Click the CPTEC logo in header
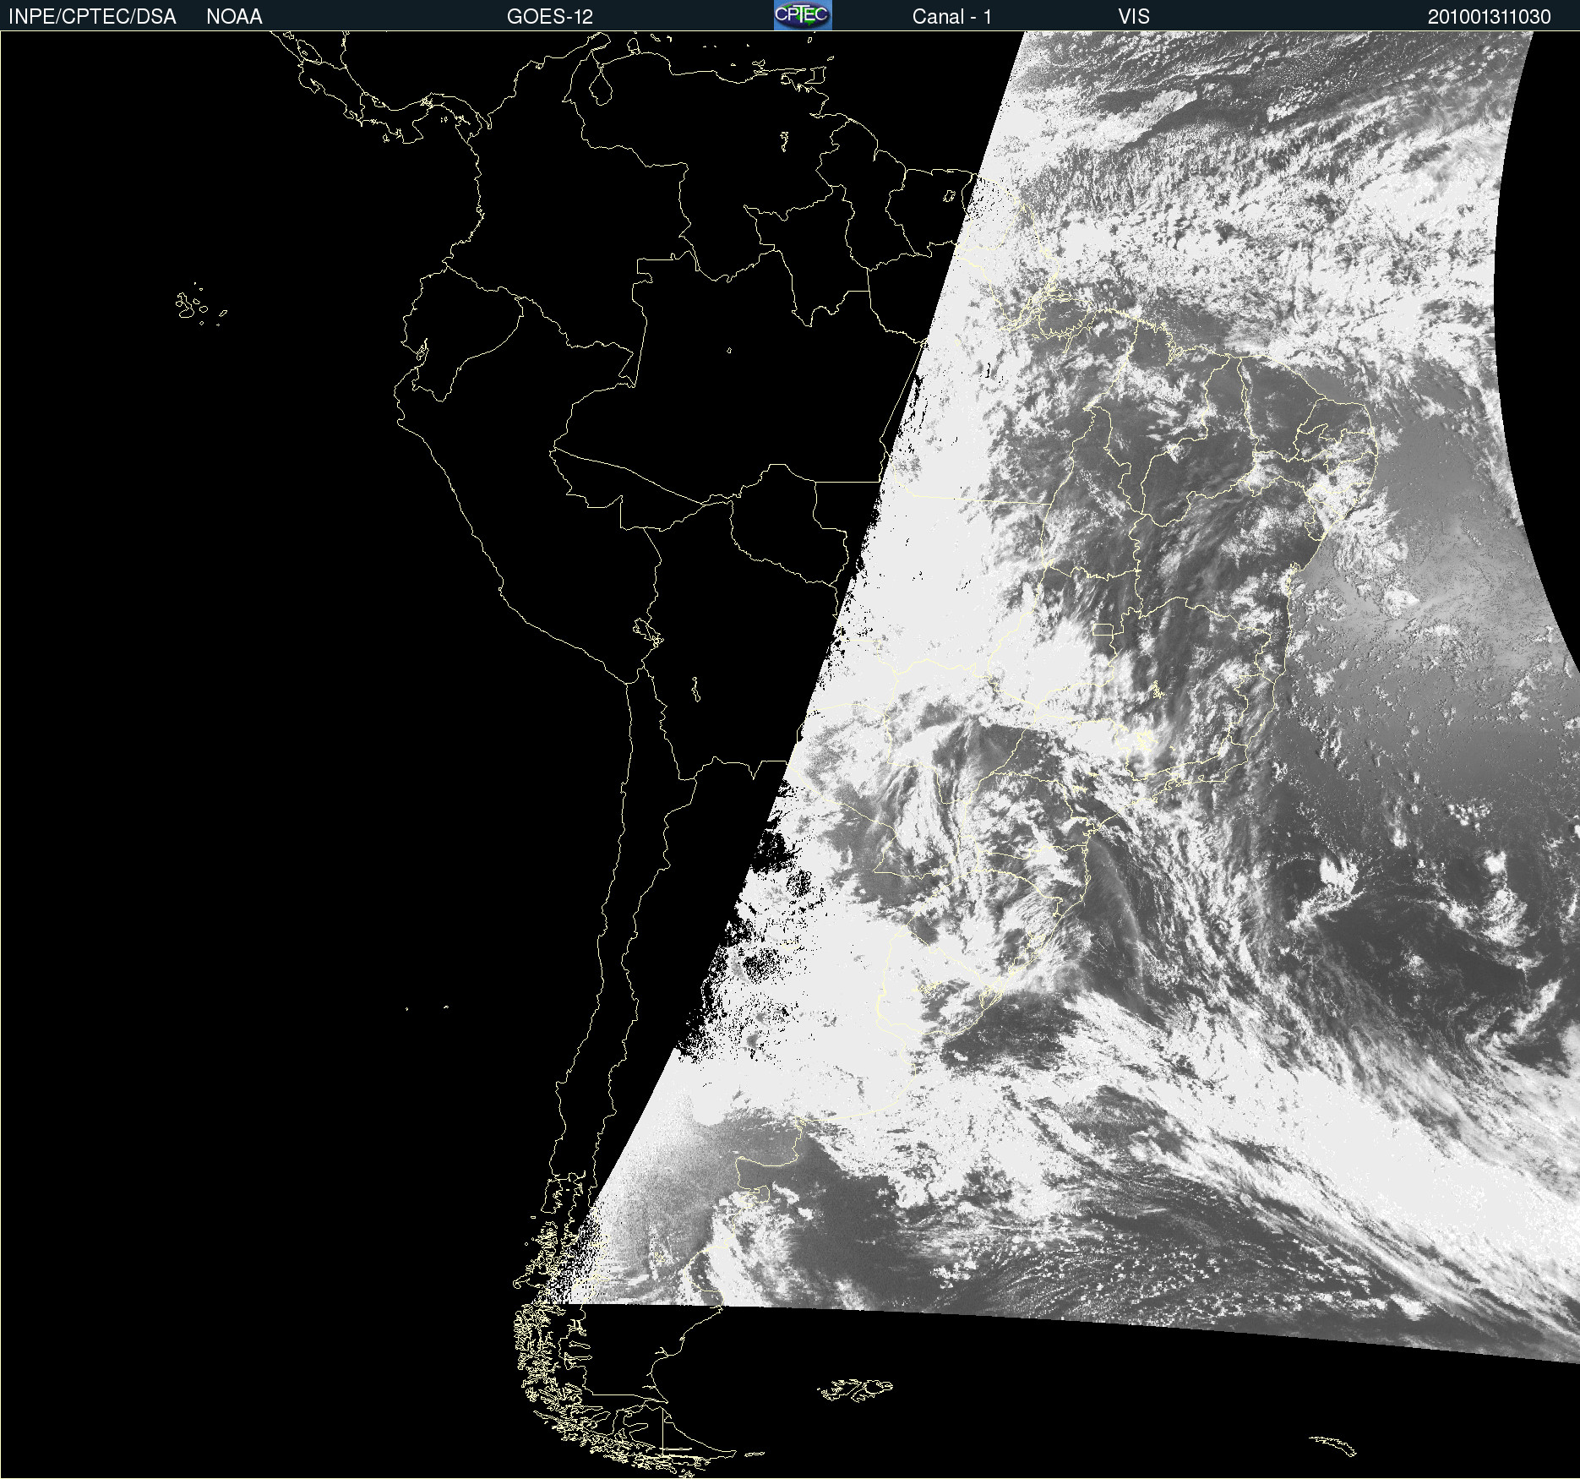Image resolution: width=1580 pixels, height=1479 pixels. coord(803,15)
